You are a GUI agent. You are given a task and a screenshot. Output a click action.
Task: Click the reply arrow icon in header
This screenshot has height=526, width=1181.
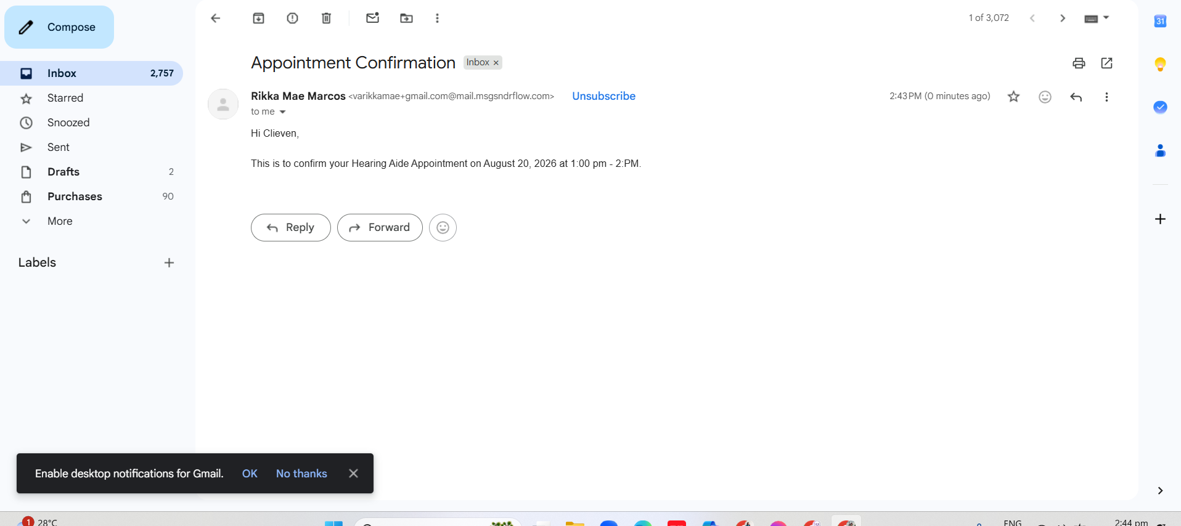tap(1076, 97)
